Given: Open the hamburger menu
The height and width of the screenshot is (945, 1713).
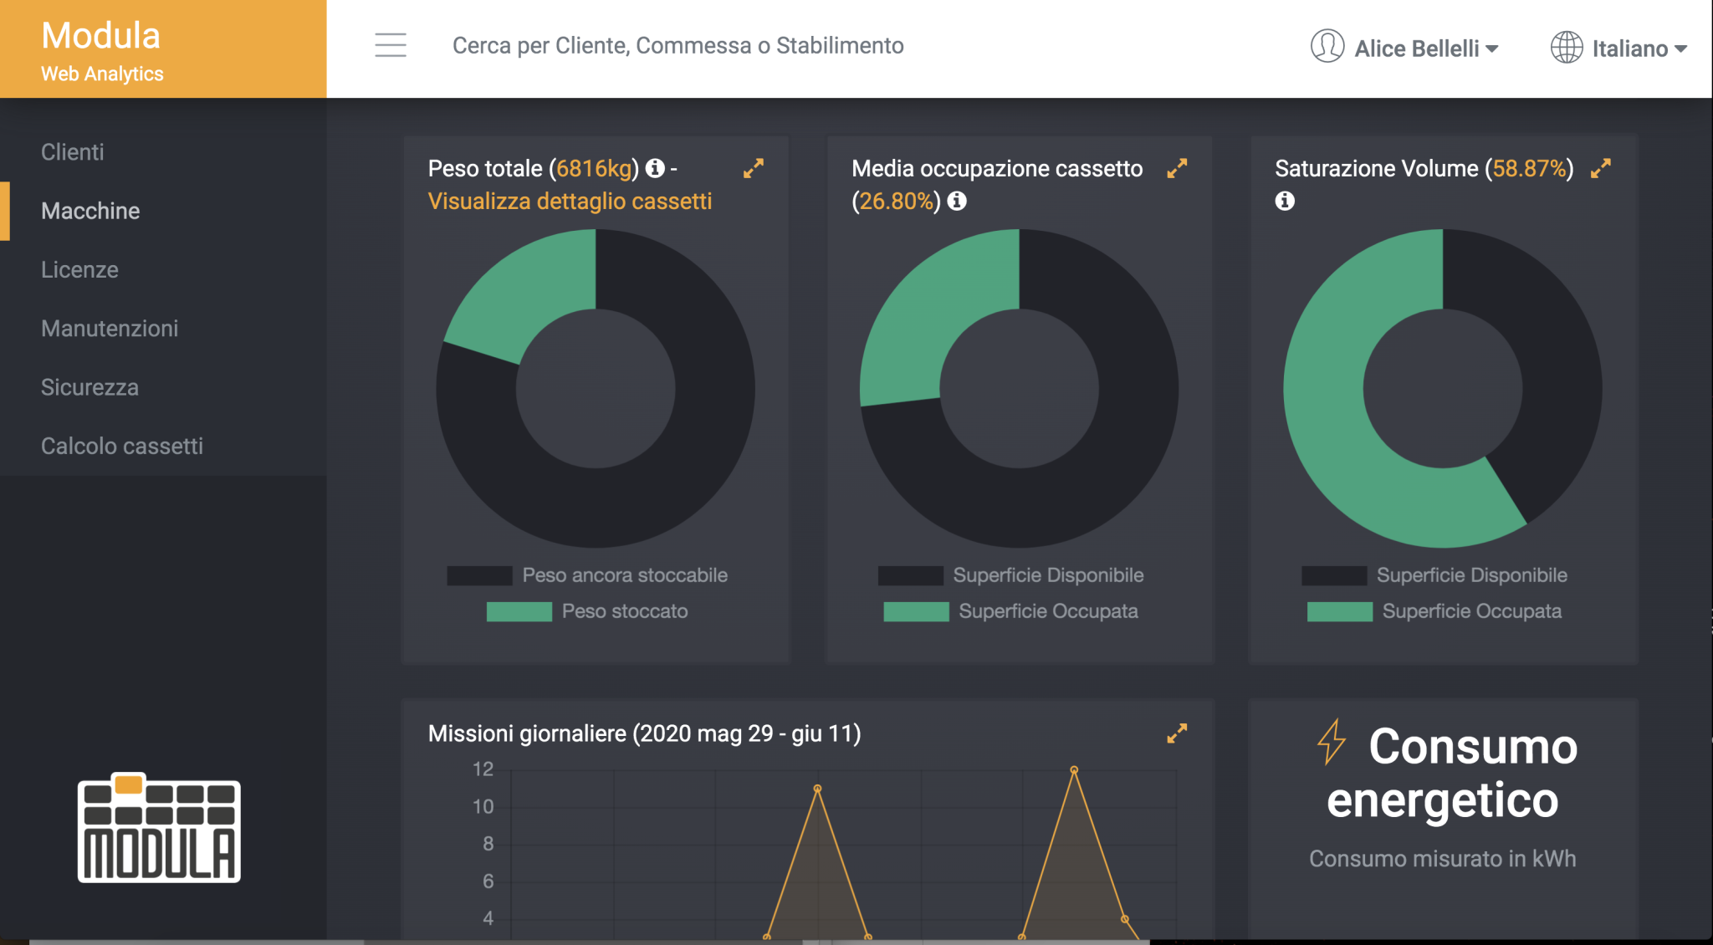Looking at the screenshot, I should tap(390, 46).
